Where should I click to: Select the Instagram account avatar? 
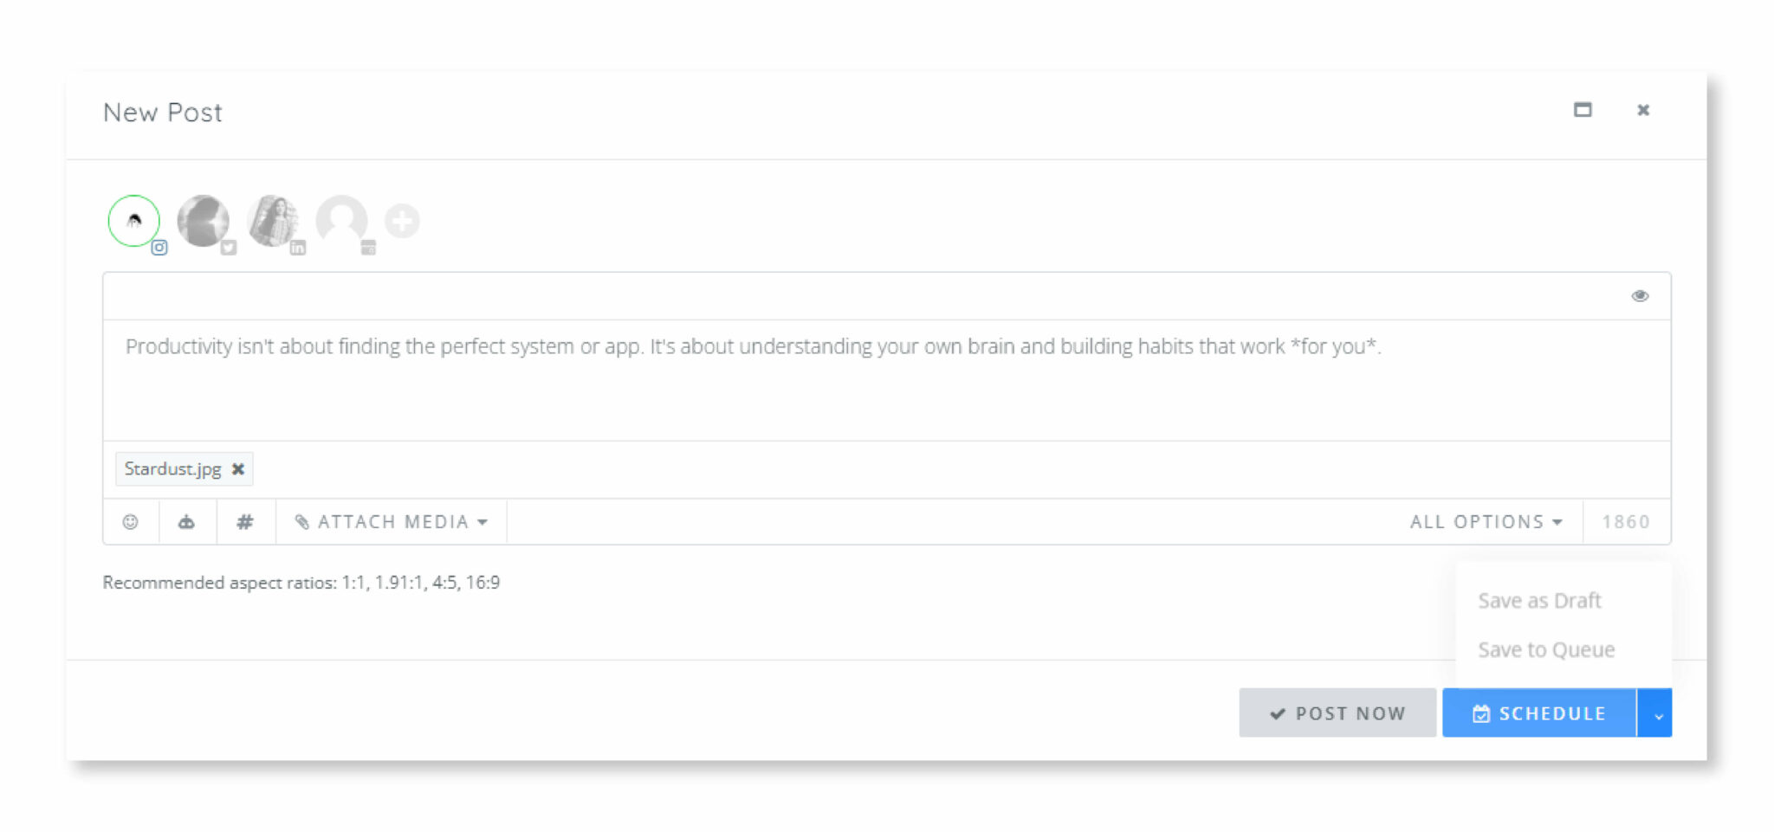(134, 221)
